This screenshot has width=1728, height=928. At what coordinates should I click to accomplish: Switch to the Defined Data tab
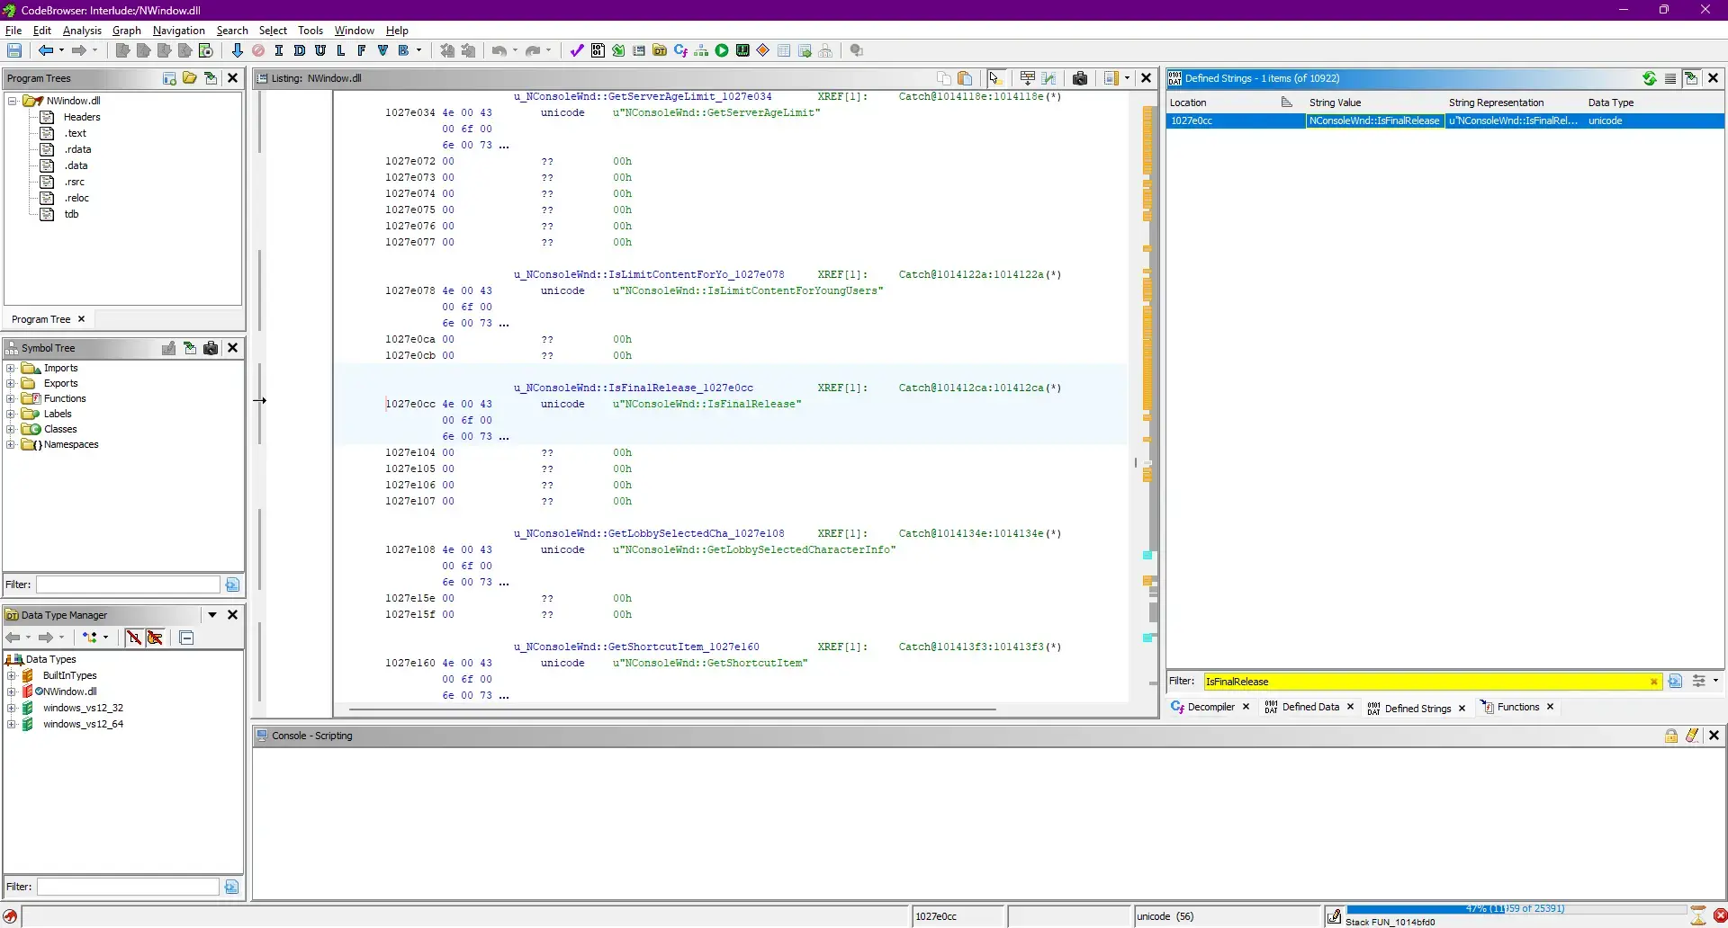point(1309,707)
